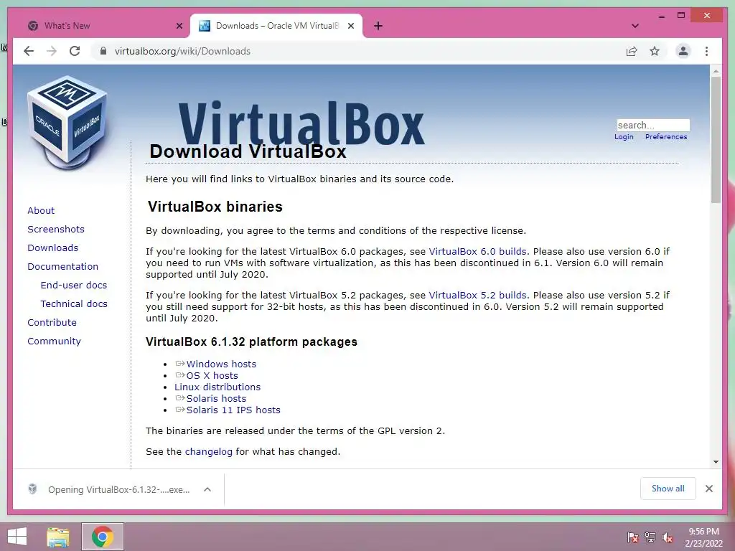Viewport: 735px width, 551px height.
Task: Download the OS X hosts package
Action: coord(212,376)
